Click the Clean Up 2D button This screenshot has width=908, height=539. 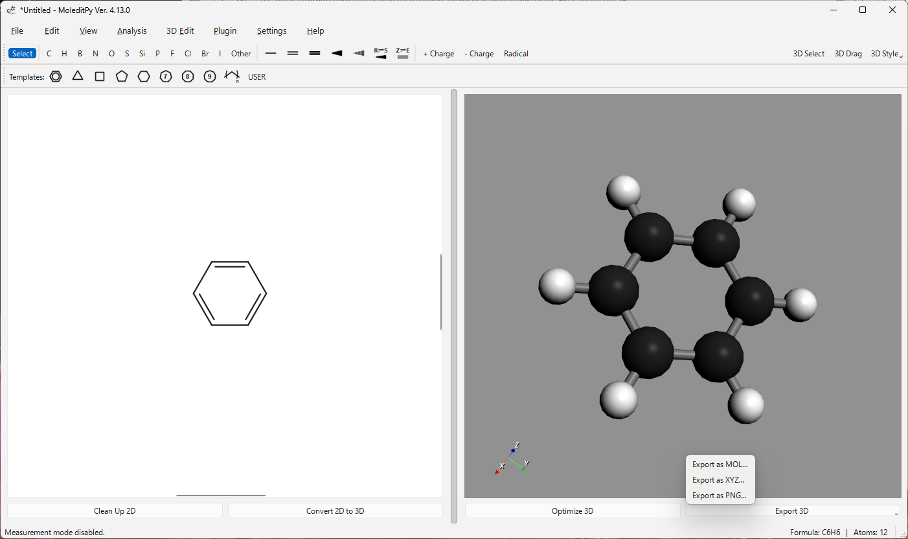tap(115, 511)
